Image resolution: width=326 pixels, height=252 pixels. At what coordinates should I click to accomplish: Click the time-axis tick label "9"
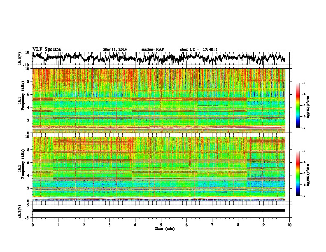pos(263,225)
